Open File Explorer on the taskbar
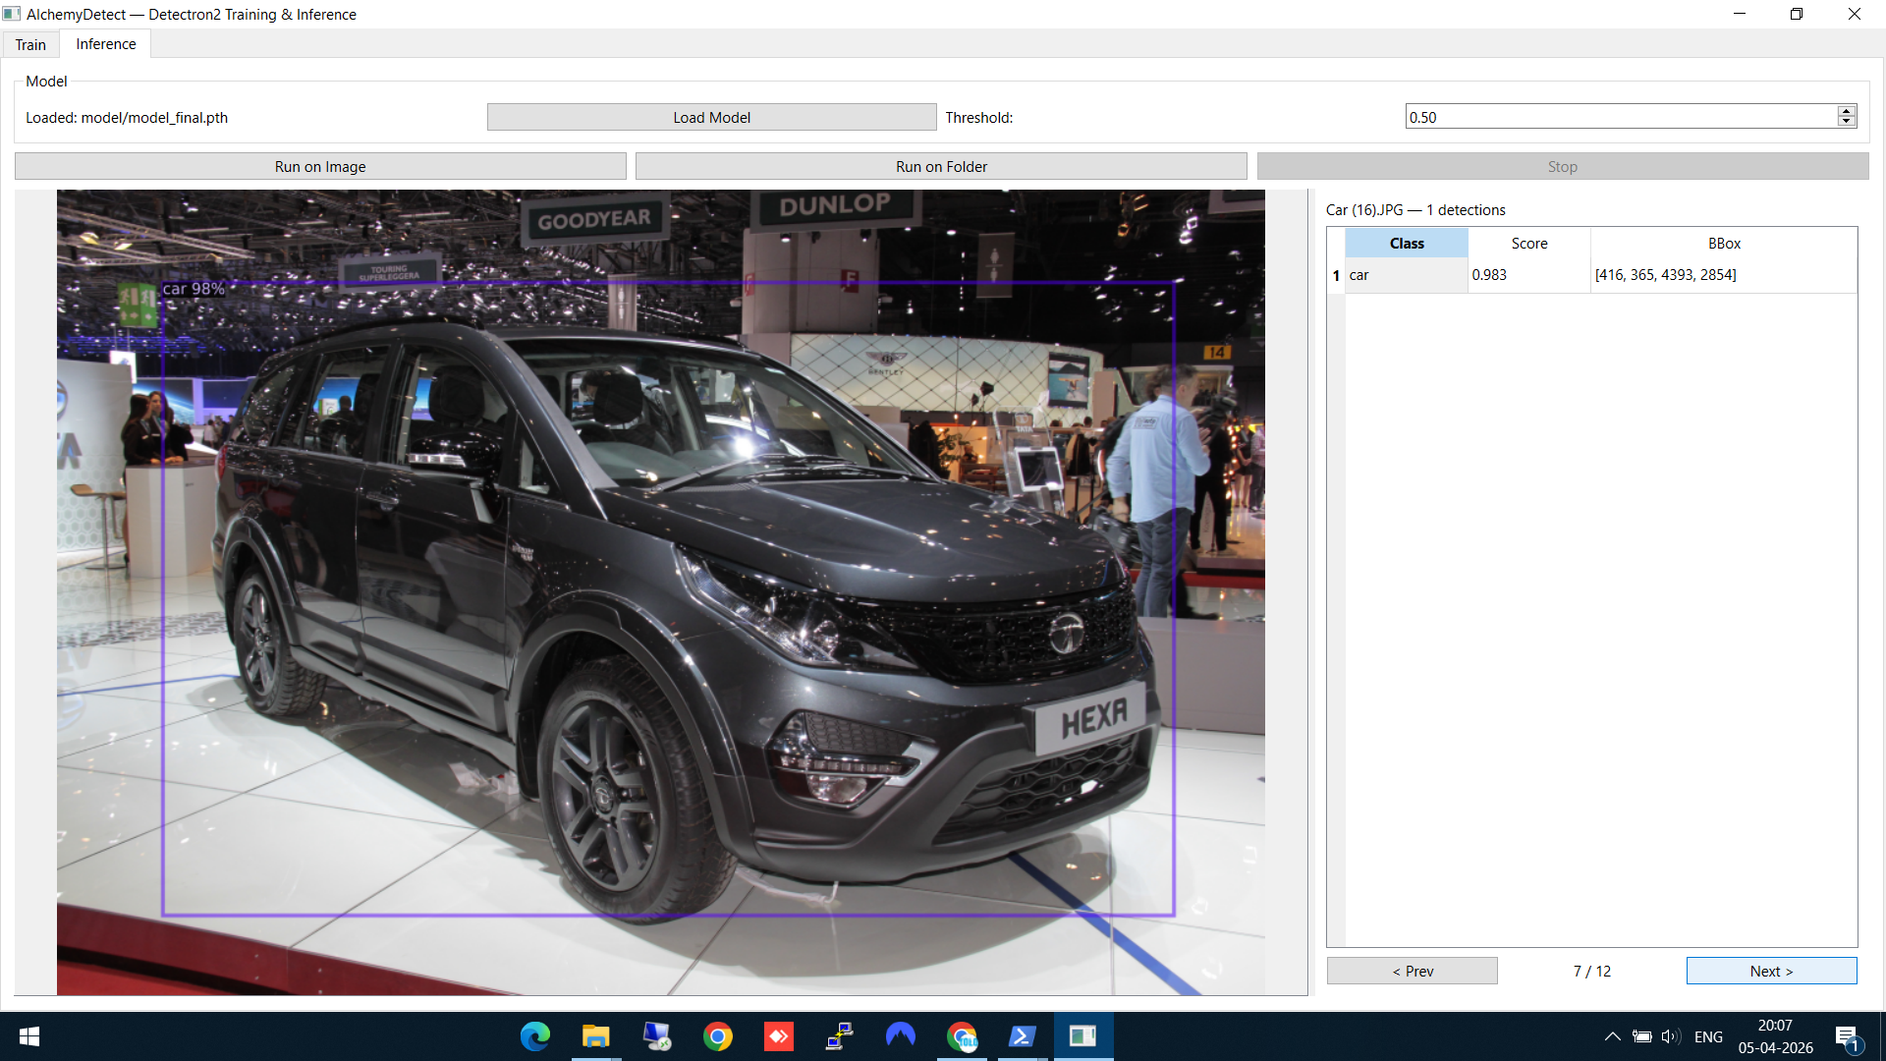The height and width of the screenshot is (1061, 1886). tap(596, 1036)
